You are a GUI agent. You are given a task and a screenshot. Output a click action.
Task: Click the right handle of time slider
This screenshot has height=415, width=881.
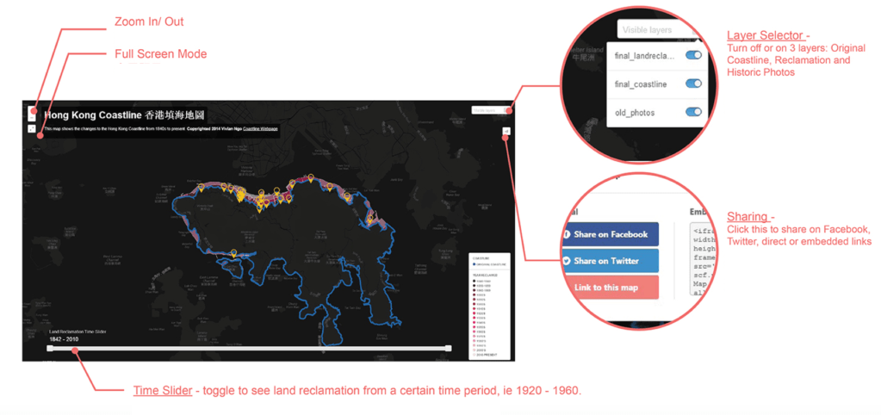click(448, 348)
